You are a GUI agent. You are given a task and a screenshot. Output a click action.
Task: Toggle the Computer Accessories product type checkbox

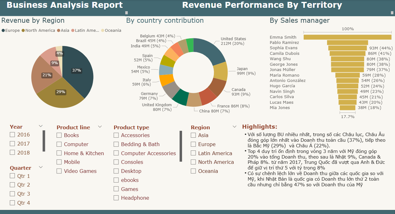point(116,153)
